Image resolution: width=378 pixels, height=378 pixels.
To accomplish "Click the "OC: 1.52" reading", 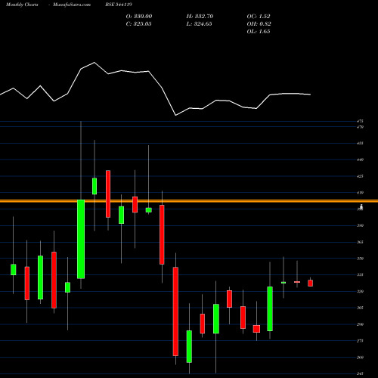I will point(259,16).
